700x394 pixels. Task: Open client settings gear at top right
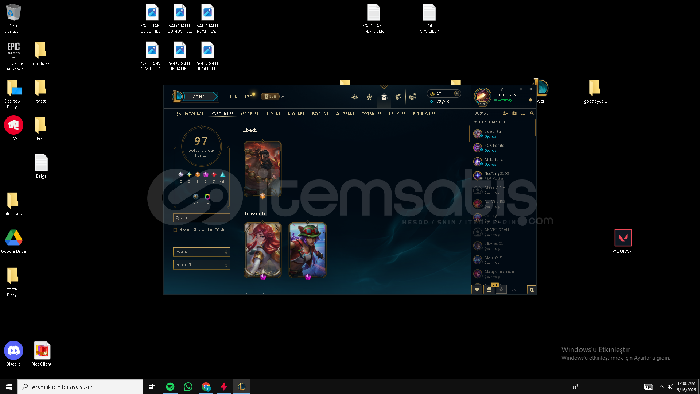click(521, 89)
